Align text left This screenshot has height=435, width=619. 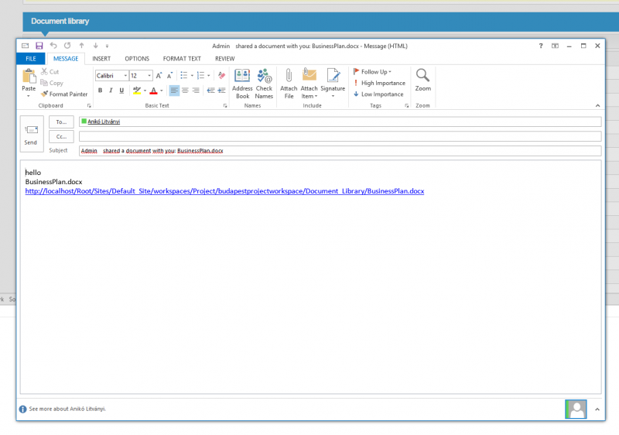174,91
